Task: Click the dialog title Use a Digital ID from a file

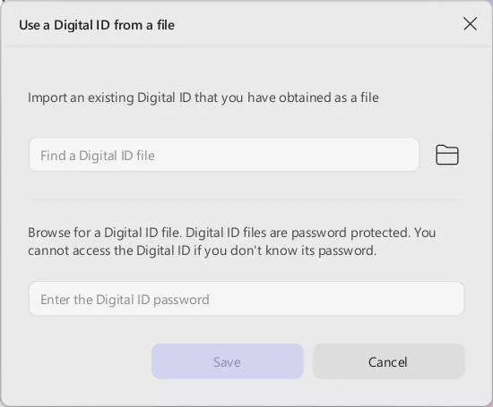Action: point(97,25)
